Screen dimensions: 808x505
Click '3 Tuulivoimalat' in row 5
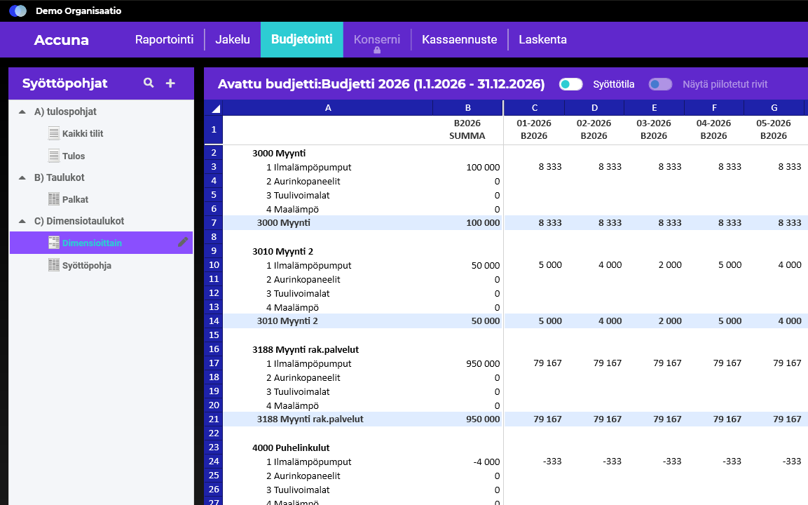coord(298,195)
